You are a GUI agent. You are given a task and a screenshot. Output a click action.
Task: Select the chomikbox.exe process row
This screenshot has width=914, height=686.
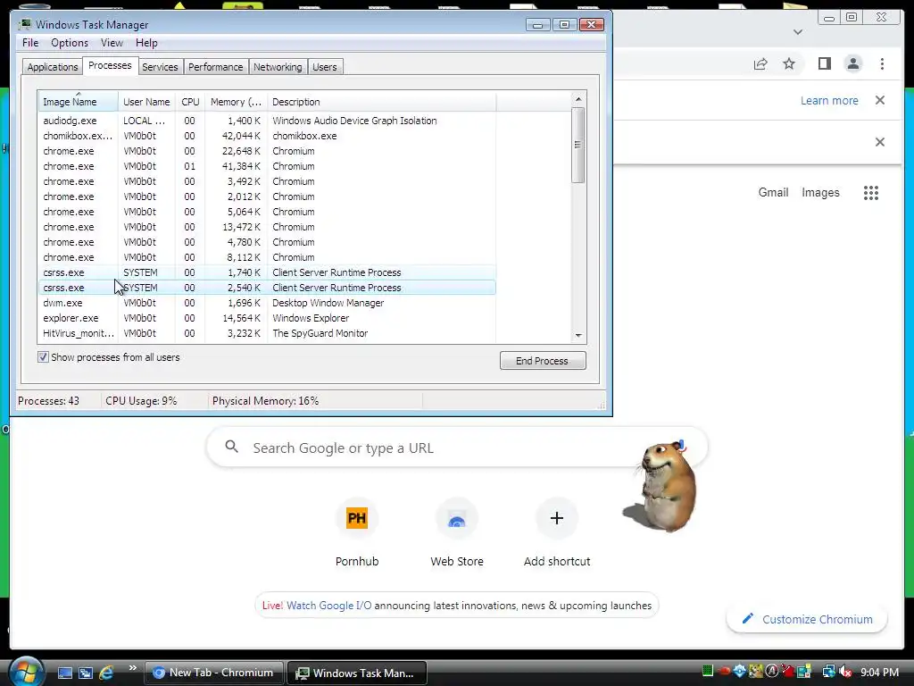(x=267, y=136)
